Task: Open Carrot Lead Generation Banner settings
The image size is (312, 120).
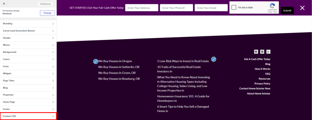Action: 28,31
